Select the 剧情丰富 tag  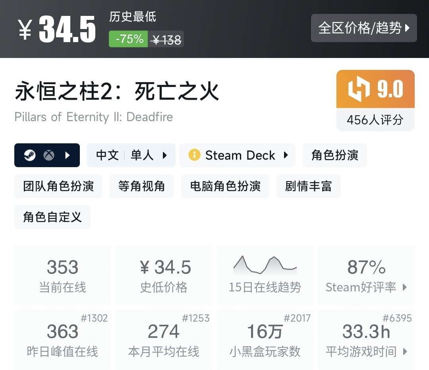[x=308, y=186]
